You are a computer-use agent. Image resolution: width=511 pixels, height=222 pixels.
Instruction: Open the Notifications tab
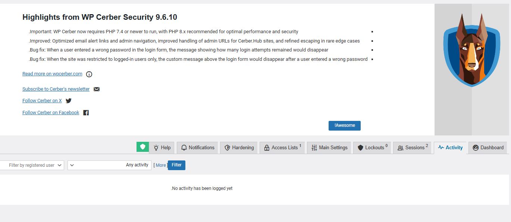click(198, 148)
